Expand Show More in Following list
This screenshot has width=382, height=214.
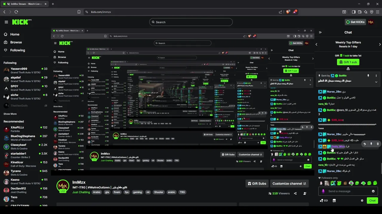click(10, 114)
